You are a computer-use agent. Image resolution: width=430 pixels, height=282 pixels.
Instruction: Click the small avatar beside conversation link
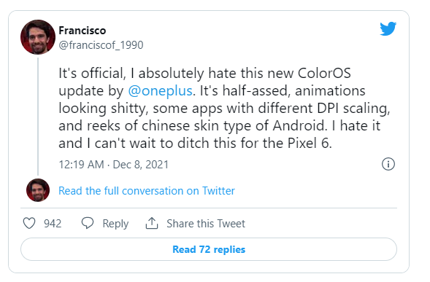coord(38,190)
